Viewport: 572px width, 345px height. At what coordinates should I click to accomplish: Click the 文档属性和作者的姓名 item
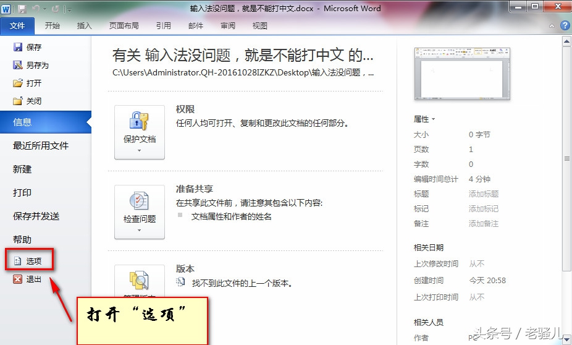pos(231,216)
